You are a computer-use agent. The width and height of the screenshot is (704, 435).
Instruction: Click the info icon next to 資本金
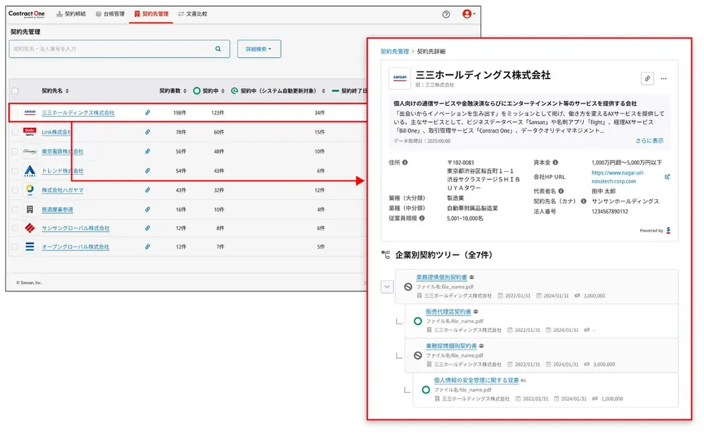tap(555, 163)
